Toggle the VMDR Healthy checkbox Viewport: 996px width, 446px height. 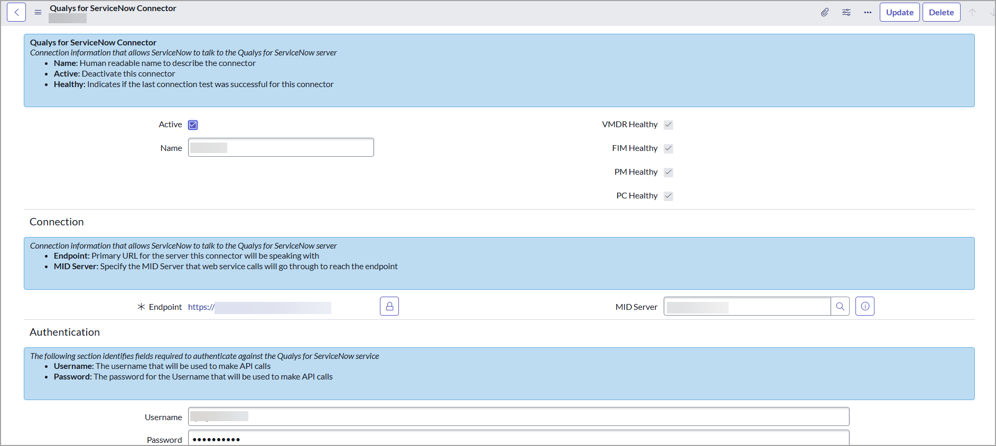(668, 125)
